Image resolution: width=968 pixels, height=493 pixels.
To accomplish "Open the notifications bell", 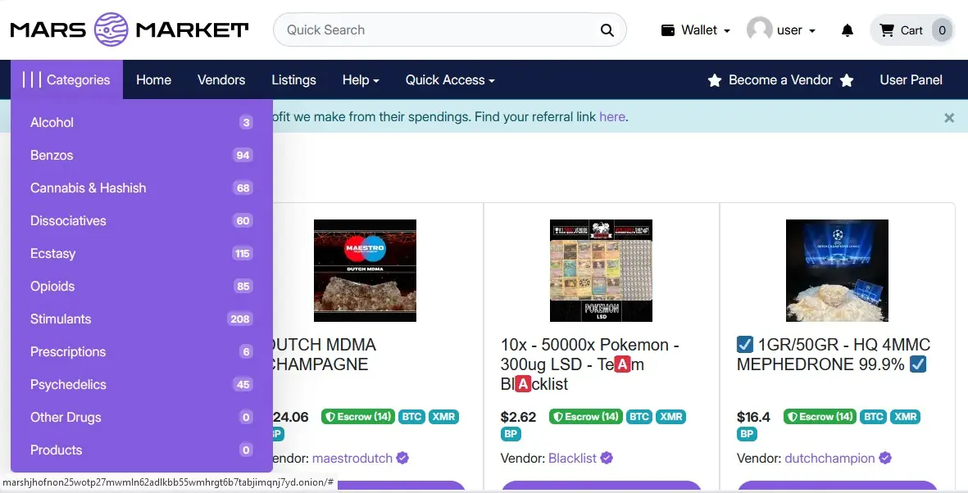I will pyautogui.click(x=848, y=30).
